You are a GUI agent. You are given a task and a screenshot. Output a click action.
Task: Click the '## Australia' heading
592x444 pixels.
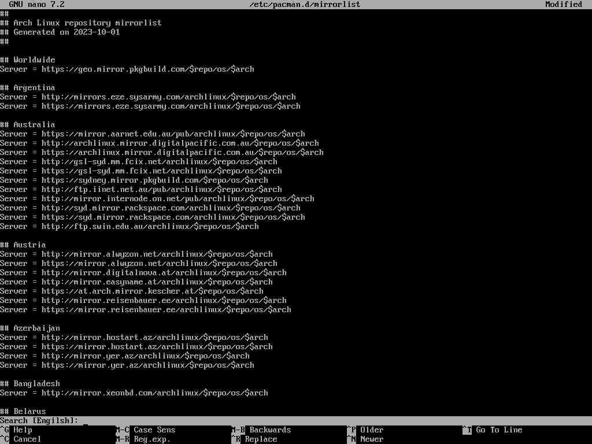coord(28,125)
